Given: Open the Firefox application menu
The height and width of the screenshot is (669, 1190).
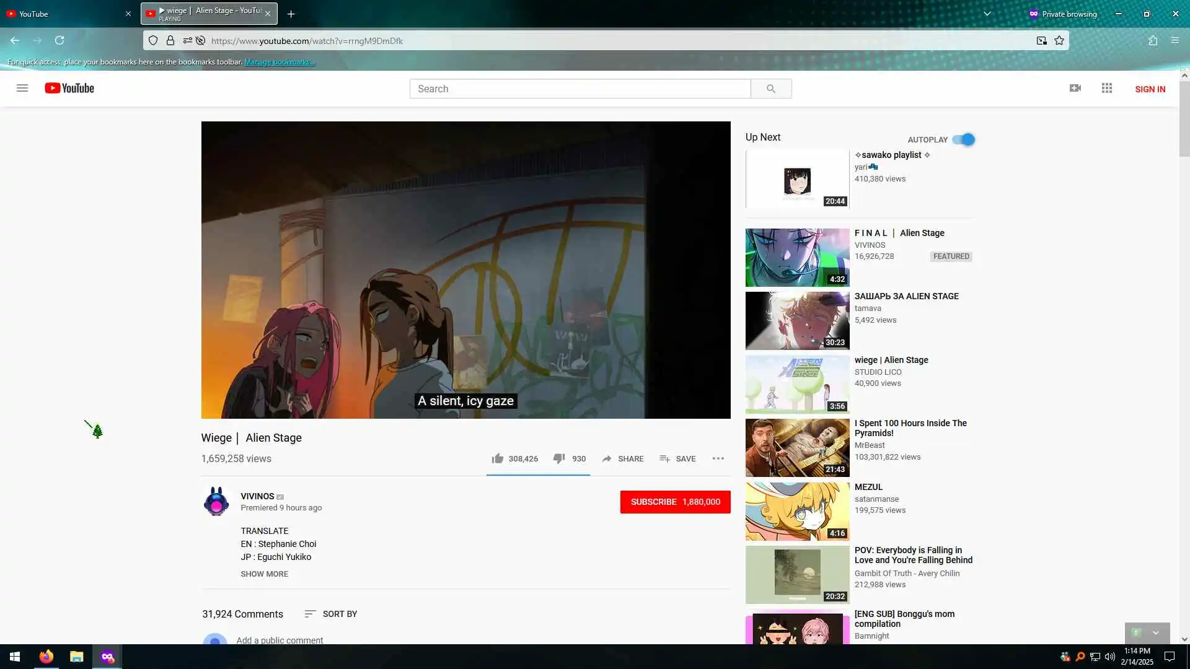Looking at the screenshot, I should 1175,40.
